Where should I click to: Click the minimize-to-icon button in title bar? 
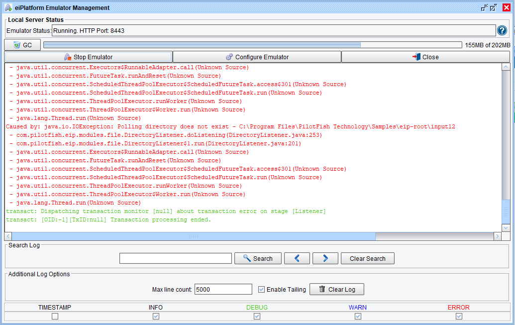(484, 7)
